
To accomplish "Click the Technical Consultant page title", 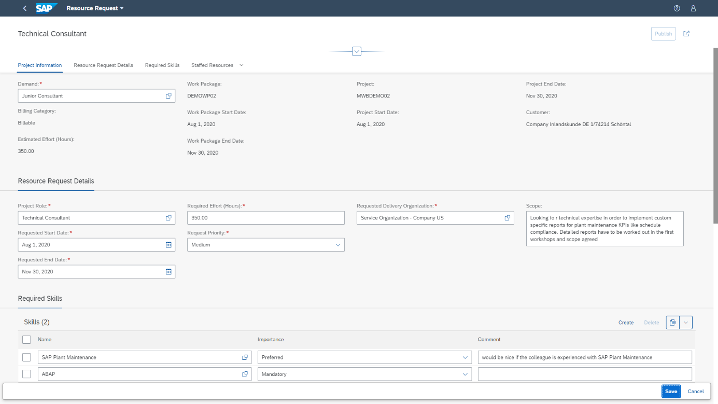I will (x=52, y=34).
